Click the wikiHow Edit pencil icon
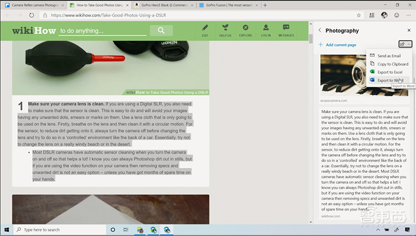Image resolution: width=416 pixels, height=236 pixels. tap(205, 30)
